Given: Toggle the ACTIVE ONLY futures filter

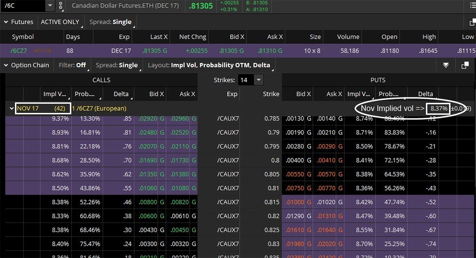Looking at the screenshot, I should (x=61, y=22).
